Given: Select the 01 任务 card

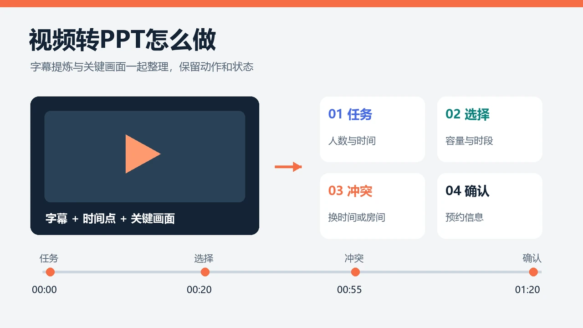Looking at the screenshot, I should coord(372,129).
